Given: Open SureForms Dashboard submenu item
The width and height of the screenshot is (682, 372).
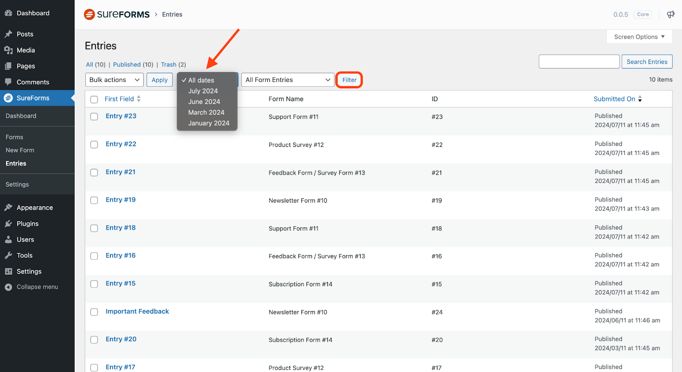Looking at the screenshot, I should [21, 116].
